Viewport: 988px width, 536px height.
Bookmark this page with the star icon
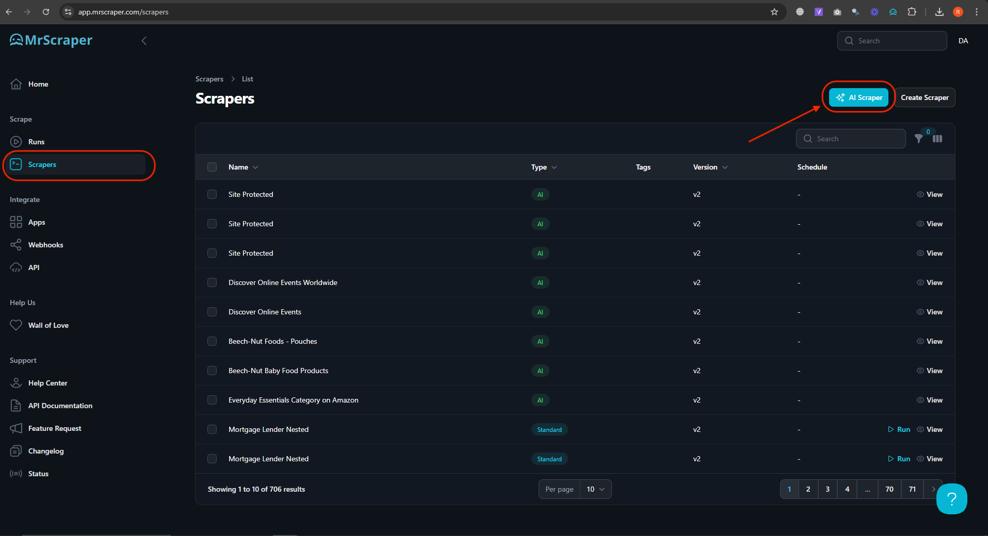[x=774, y=12]
